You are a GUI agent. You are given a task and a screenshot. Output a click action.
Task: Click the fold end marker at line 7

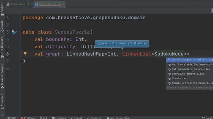[20, 61]
